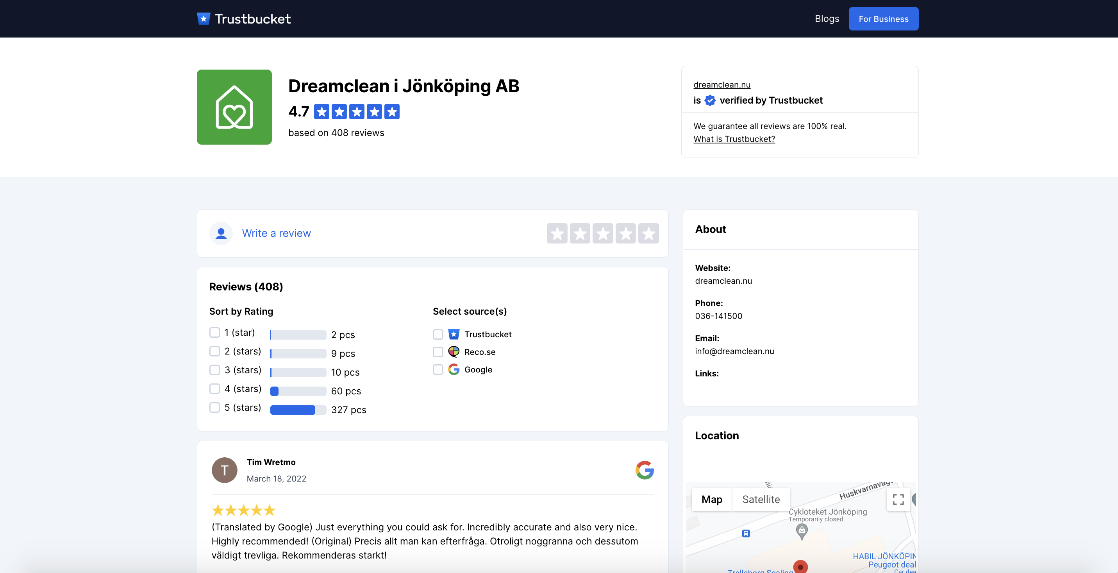Image resolution: width=1118 pixels, height=573 pixels.
Task: Click the email info@dreamclean.nu
Action: pos(734,351)
